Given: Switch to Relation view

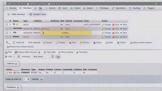Looking at the screenshot, I should [x=37, y=14].
